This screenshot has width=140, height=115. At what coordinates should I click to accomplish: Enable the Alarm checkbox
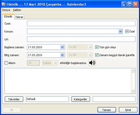[6, 63]
